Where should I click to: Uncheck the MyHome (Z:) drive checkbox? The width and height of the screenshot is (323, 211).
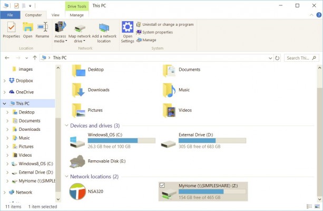(x=162, y=185)
